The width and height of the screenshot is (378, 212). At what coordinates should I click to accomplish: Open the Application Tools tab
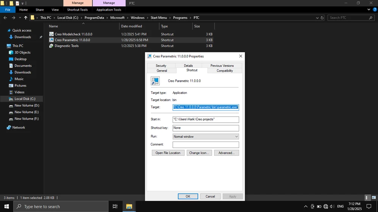[109, 9]
